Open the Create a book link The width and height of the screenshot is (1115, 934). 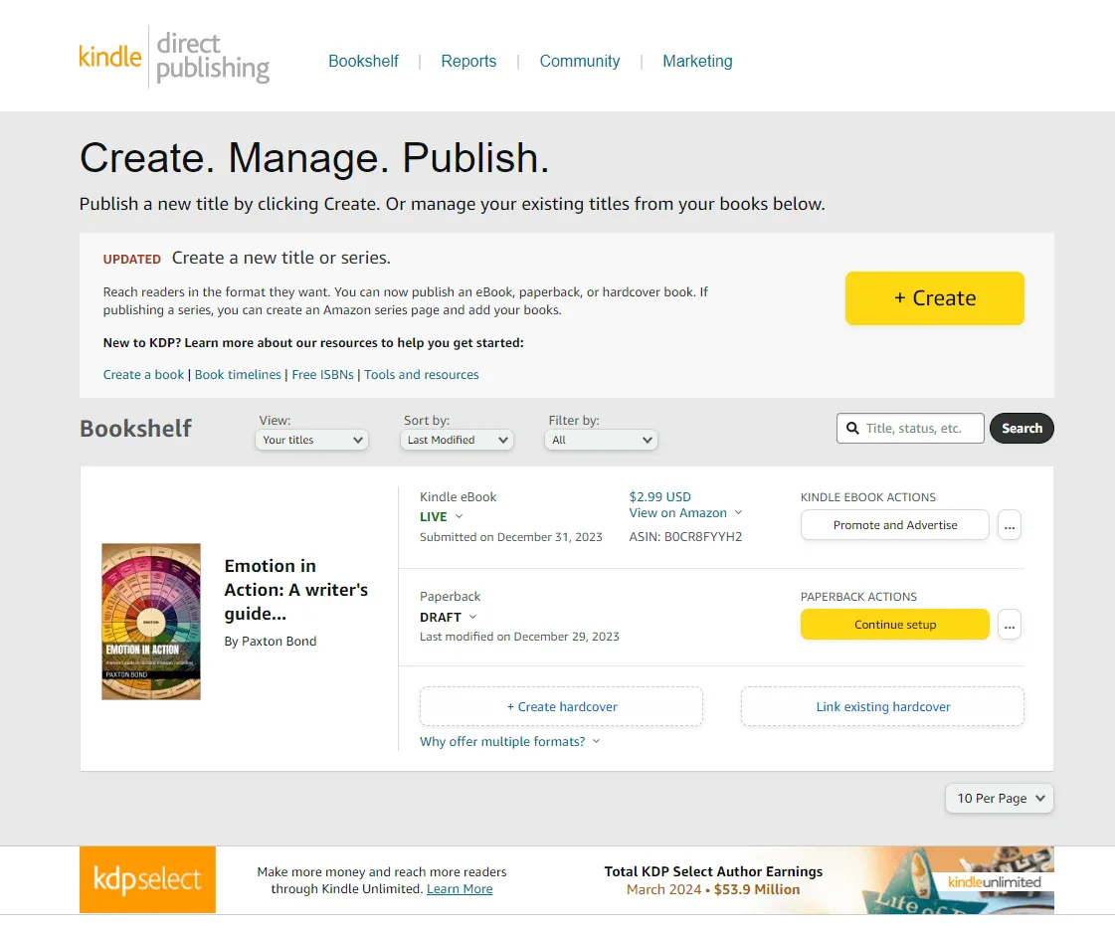click(143, 374)
